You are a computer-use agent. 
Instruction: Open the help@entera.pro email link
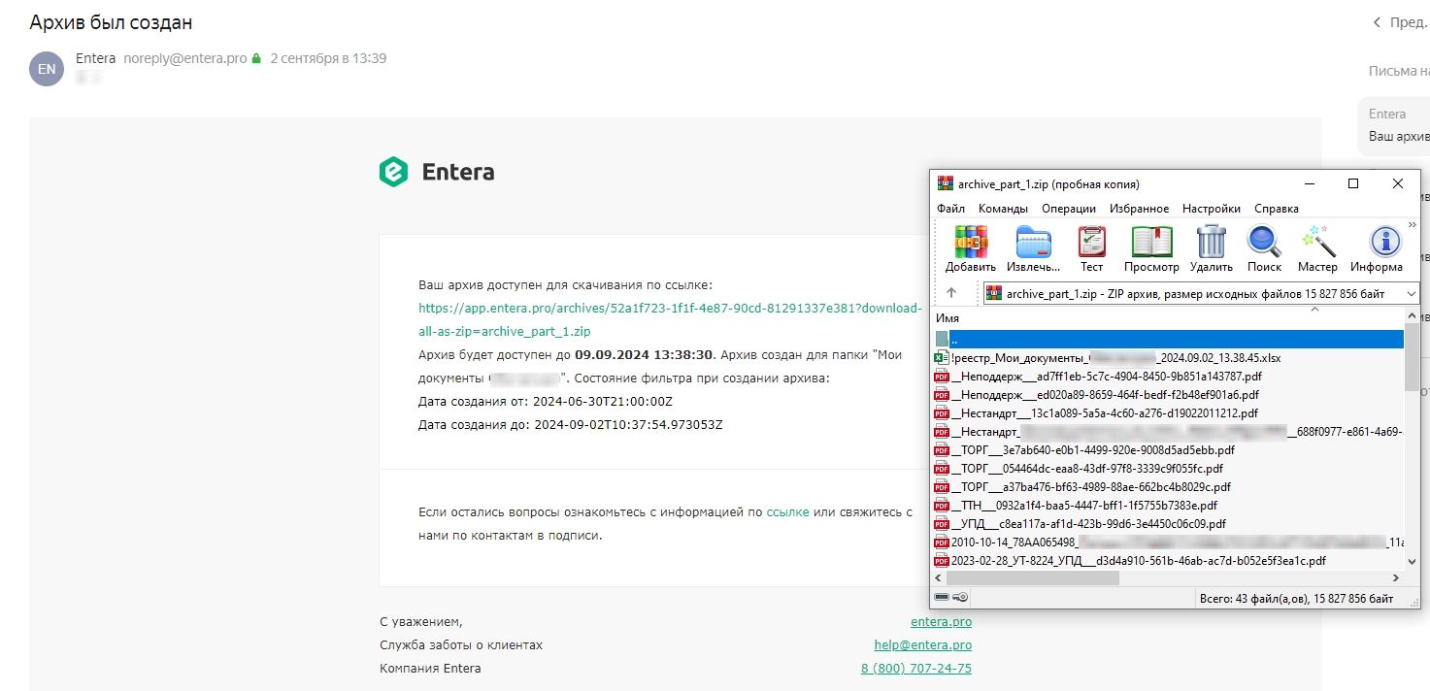tap(923, 645)
